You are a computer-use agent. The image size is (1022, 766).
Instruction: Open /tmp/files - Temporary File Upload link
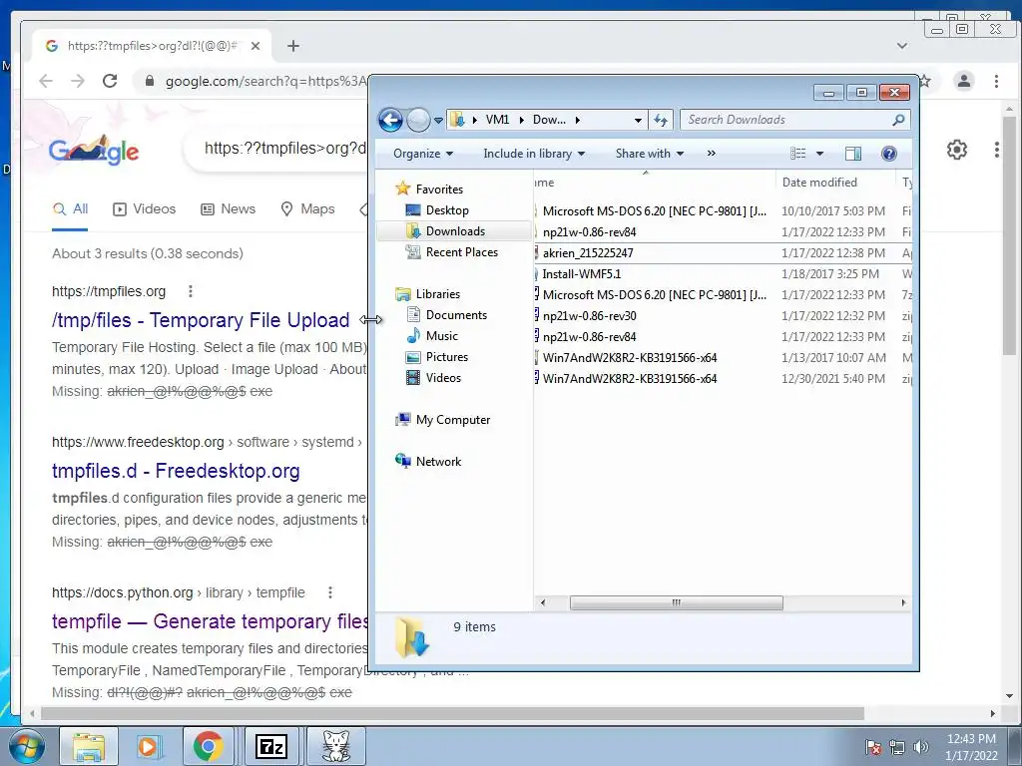(201, 320)
